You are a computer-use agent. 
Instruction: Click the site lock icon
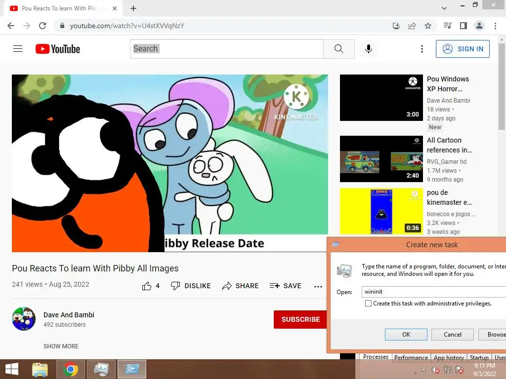coord(62,26)
